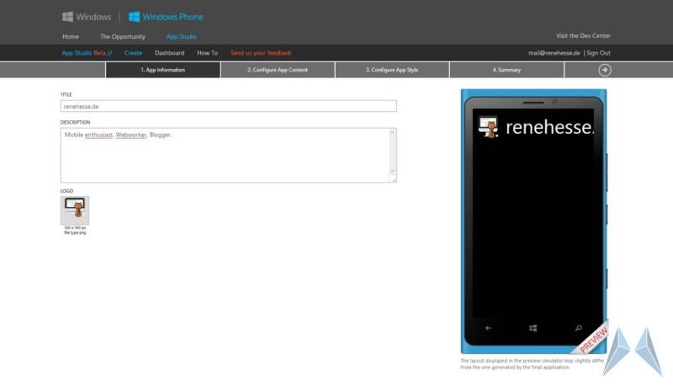This screenshot has height=387, width=673.
Task: Open the How To page
Action: [207, 53]
